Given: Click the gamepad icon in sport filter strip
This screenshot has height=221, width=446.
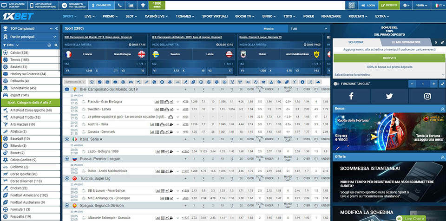Looking at the screenshot, I should point(131,82).
